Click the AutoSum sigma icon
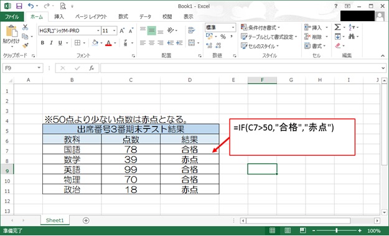This screenshot has width=389, height=236. click(x=337, y=27)
